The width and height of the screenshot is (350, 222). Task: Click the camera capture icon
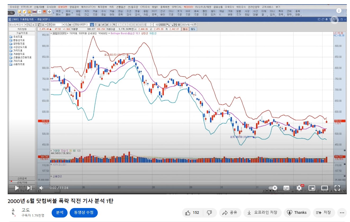tap(34, 12)
